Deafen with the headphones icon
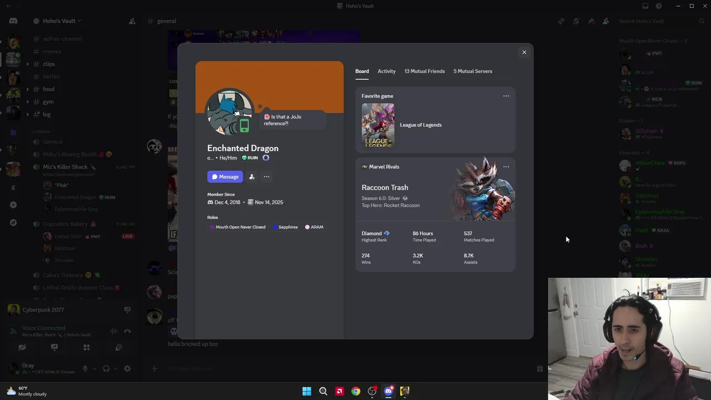The width and height of the screenshot is (711, 400). coord(106,368)
